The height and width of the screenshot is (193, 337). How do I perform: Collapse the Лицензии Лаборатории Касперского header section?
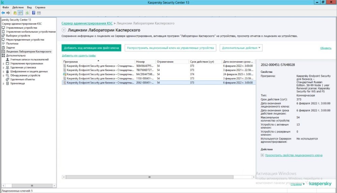point(64,30)
